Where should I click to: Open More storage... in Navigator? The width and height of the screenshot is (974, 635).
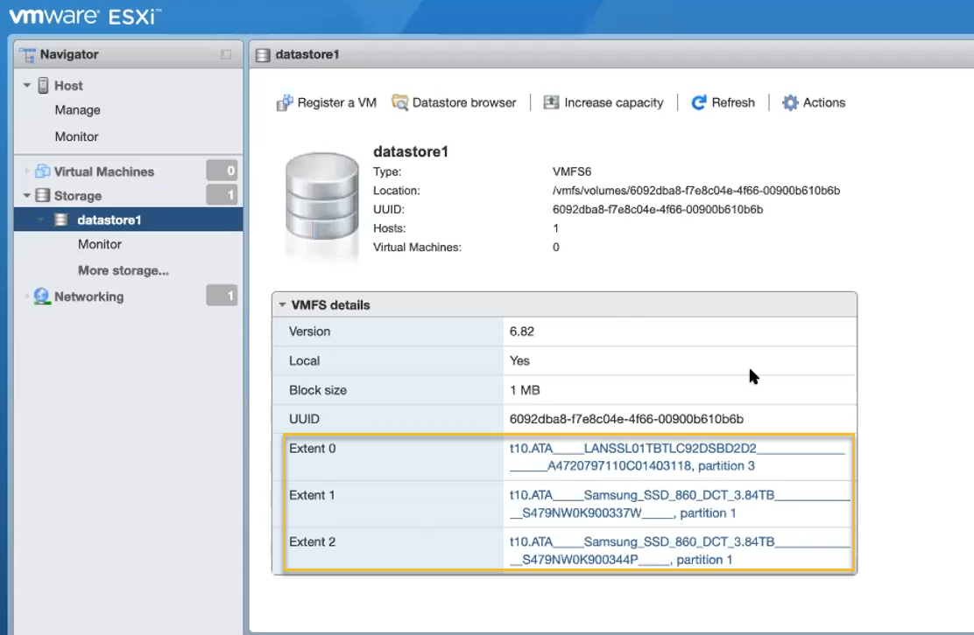(x=124, y=271)
